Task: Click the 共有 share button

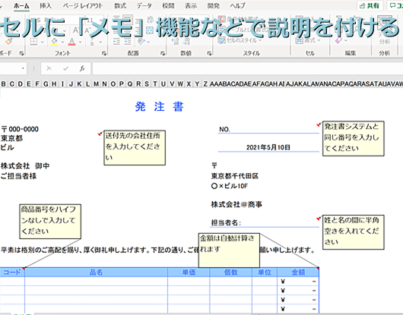Action: coord(370,5)
